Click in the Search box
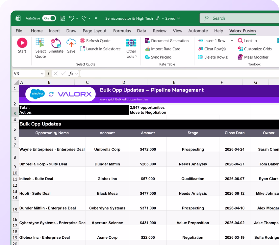Image resolution: width=279 pixels, height=245 pixels. click(239, 18)
